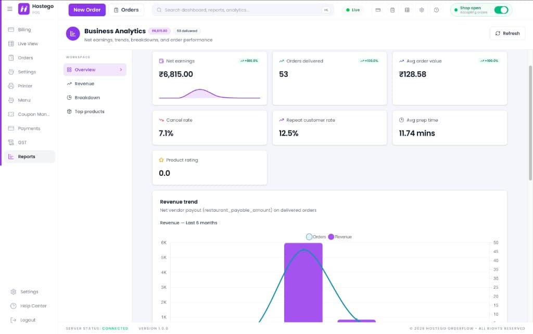Toggle Revenue series in chart legend
This screenshot has width=533, height=334.
click(x=340, y=237)
